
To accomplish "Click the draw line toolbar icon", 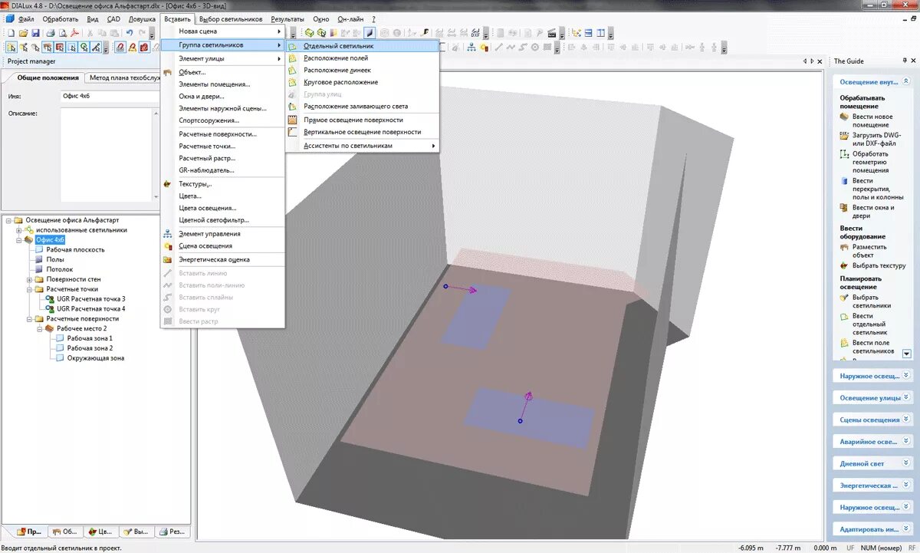I will (498, 48).
